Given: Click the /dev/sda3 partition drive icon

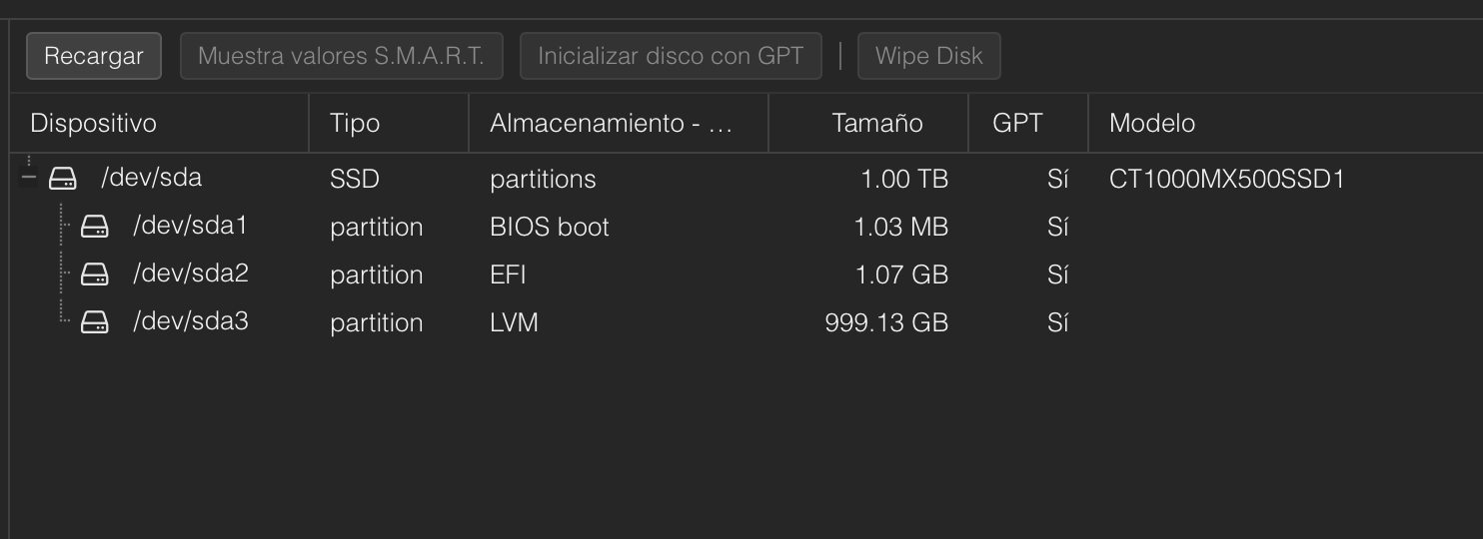Looking at the screenshot, I should coord(95,322).
